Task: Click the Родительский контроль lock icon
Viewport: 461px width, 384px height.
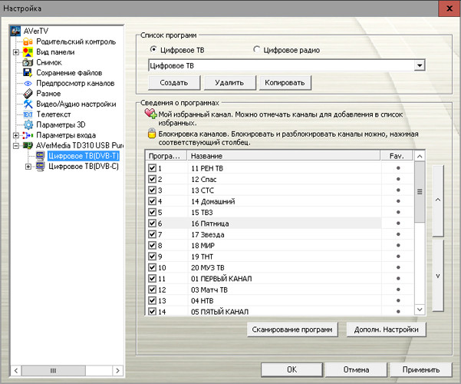Action: (28, 41)
